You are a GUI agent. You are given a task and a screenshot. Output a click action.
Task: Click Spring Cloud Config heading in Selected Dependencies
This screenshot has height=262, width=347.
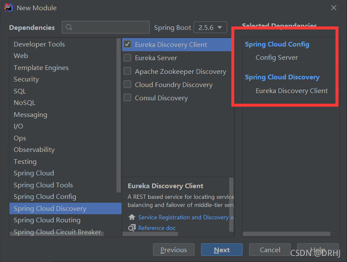(x=277, y=44)
